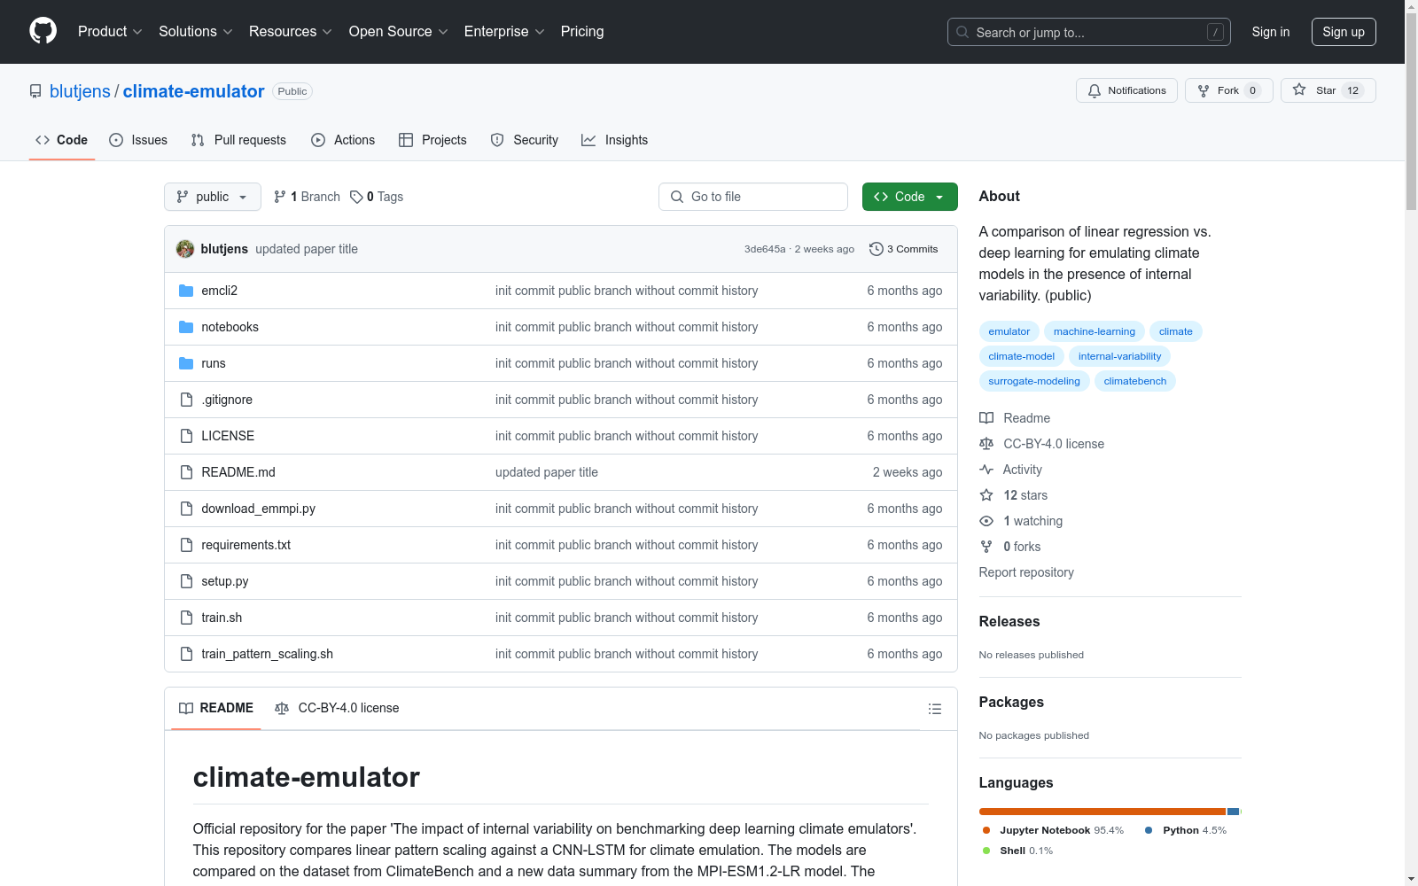The image size is (1418, 886).
Task: Open the green Code dropdown button
Action: (x=909, y=197)
